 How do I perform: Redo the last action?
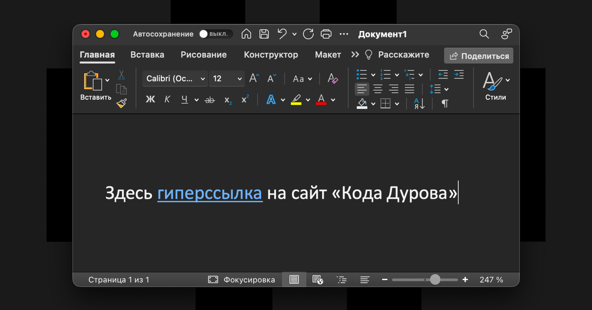tap(308, 34)
